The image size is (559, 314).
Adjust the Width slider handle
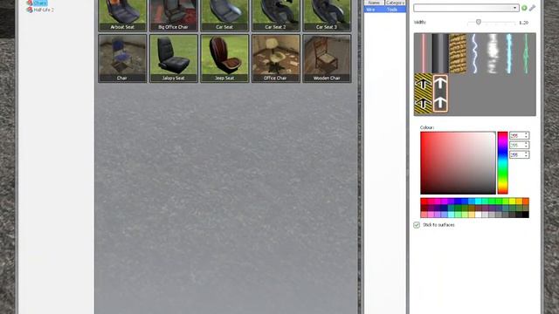[x=479, y=22]
